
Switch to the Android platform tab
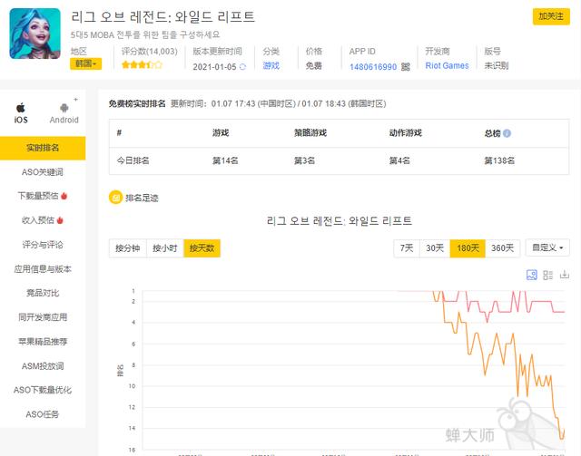tap(64, 113)
